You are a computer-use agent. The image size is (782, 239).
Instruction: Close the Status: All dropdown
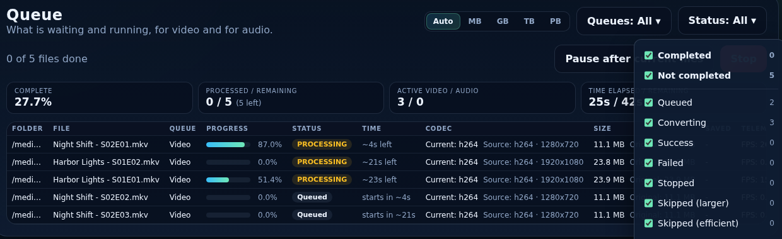tap(722, 21)
